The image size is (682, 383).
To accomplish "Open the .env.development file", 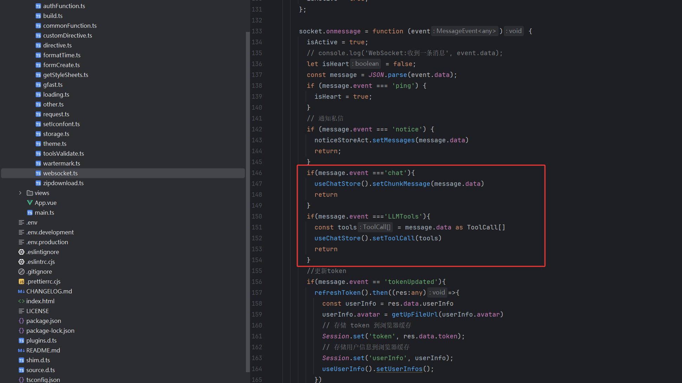I will pos(50,232).
